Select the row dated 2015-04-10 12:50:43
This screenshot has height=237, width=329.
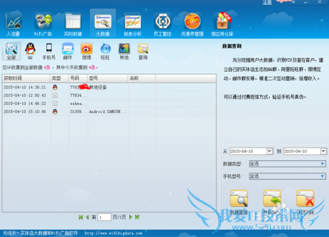(x=109, y=95)
